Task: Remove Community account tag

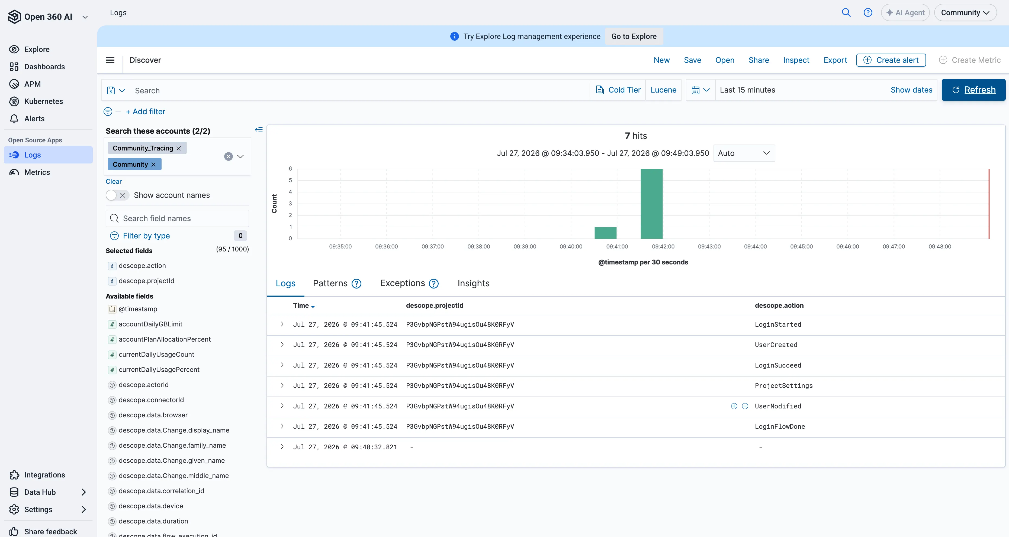Action: tap(153, 164)
